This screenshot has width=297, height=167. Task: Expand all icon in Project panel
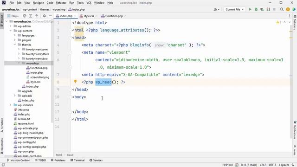click(31, 16)
